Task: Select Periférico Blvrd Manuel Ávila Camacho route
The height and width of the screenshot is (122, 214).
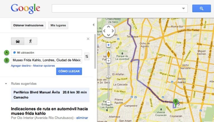Action: [50, 95]
